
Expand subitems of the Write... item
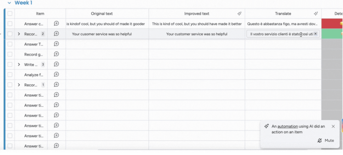(19, 65)
